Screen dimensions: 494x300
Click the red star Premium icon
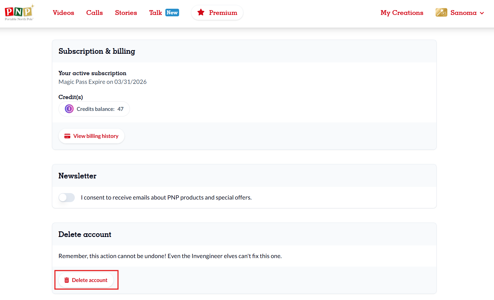pos(201,12)
